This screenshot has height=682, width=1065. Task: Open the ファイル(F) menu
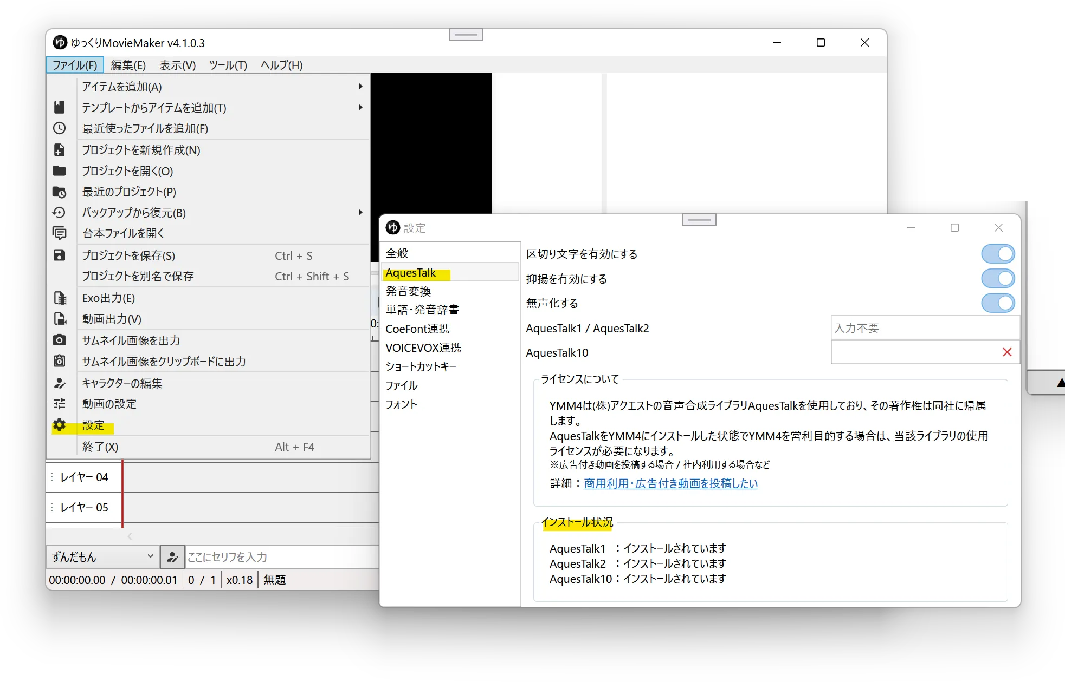[75, 65]
